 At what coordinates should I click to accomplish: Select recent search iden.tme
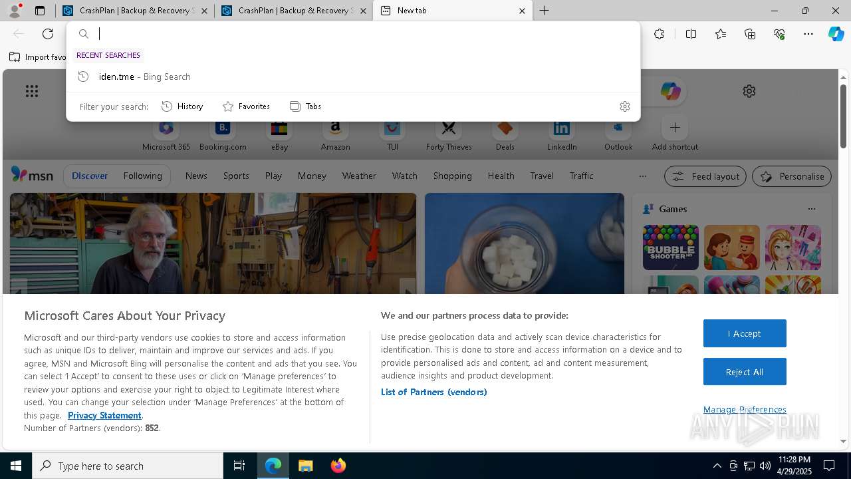353,77
